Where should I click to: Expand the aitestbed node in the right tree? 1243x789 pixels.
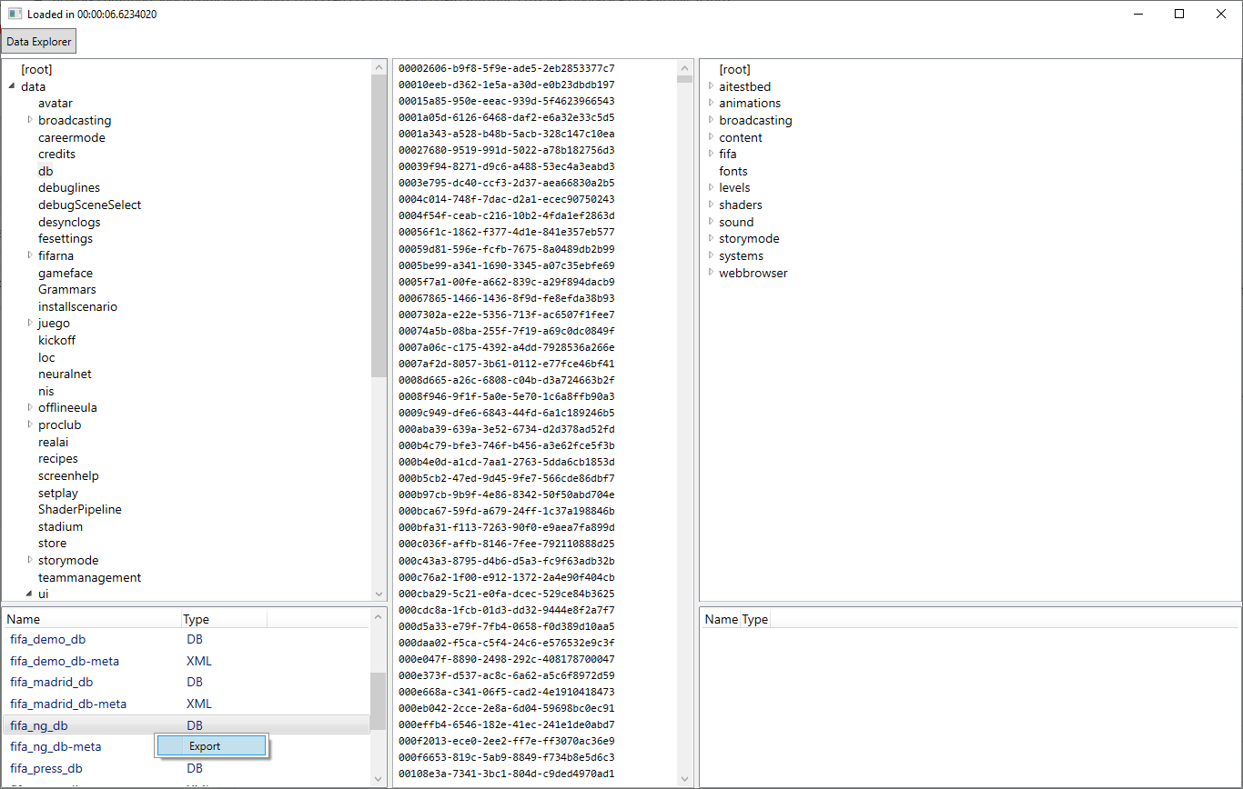[711, 86]
